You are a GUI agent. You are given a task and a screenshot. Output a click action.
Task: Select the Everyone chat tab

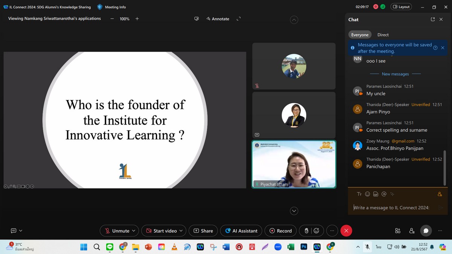pos(360,35)
